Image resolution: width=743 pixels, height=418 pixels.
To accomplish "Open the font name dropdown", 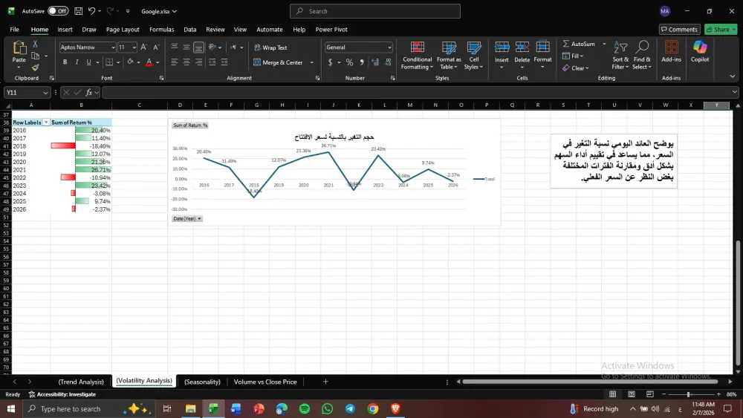I will 113,48.
